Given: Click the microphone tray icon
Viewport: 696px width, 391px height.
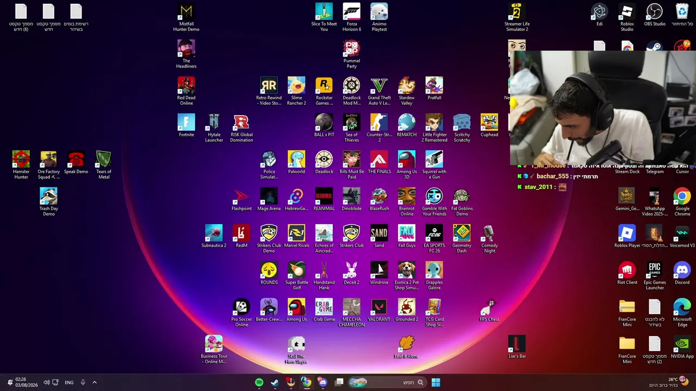Looking at the screenshot, I should [x=83, y=382].
